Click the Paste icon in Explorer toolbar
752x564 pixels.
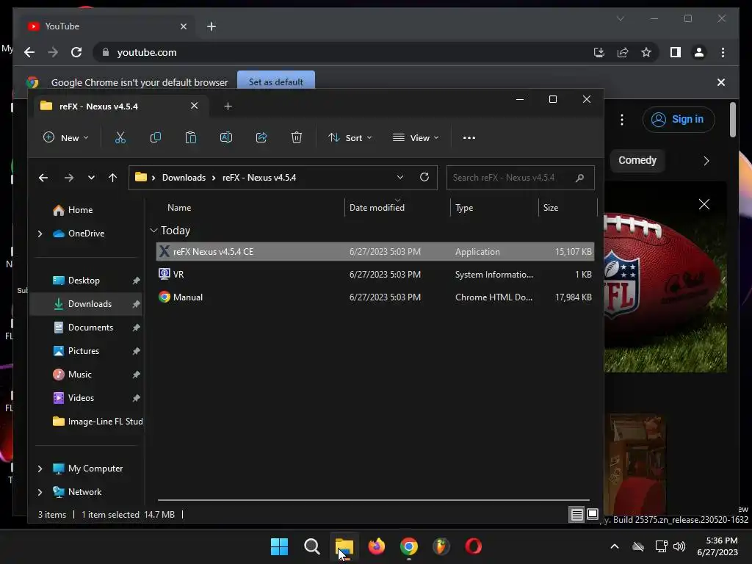(191, 137)
